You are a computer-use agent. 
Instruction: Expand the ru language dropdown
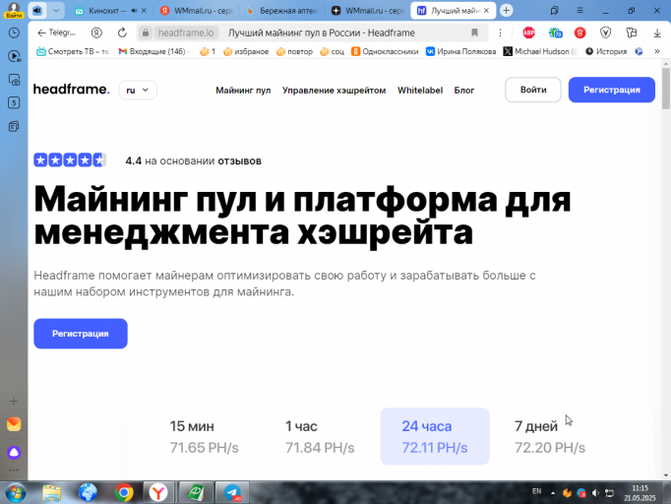click(138, 90)
